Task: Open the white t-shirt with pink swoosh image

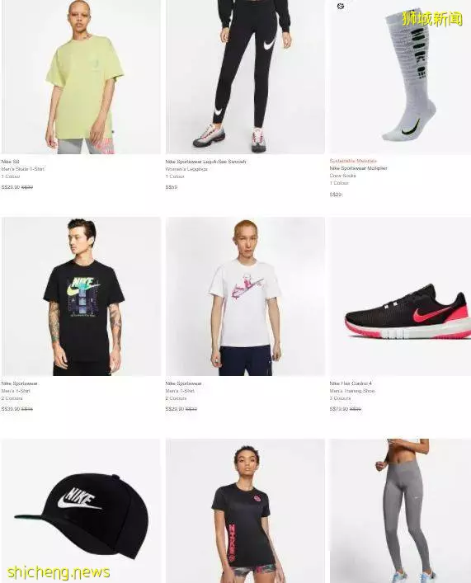Action: 245,296
